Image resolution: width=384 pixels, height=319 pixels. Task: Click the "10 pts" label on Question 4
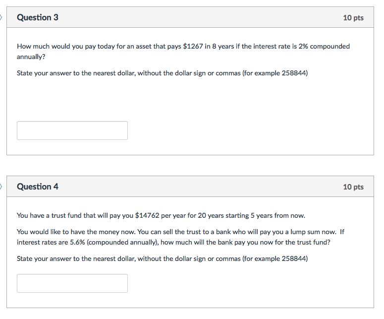click(x=353, y=187)
